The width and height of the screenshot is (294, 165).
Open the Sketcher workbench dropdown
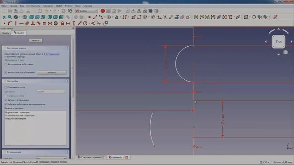[x=87, y=11]
